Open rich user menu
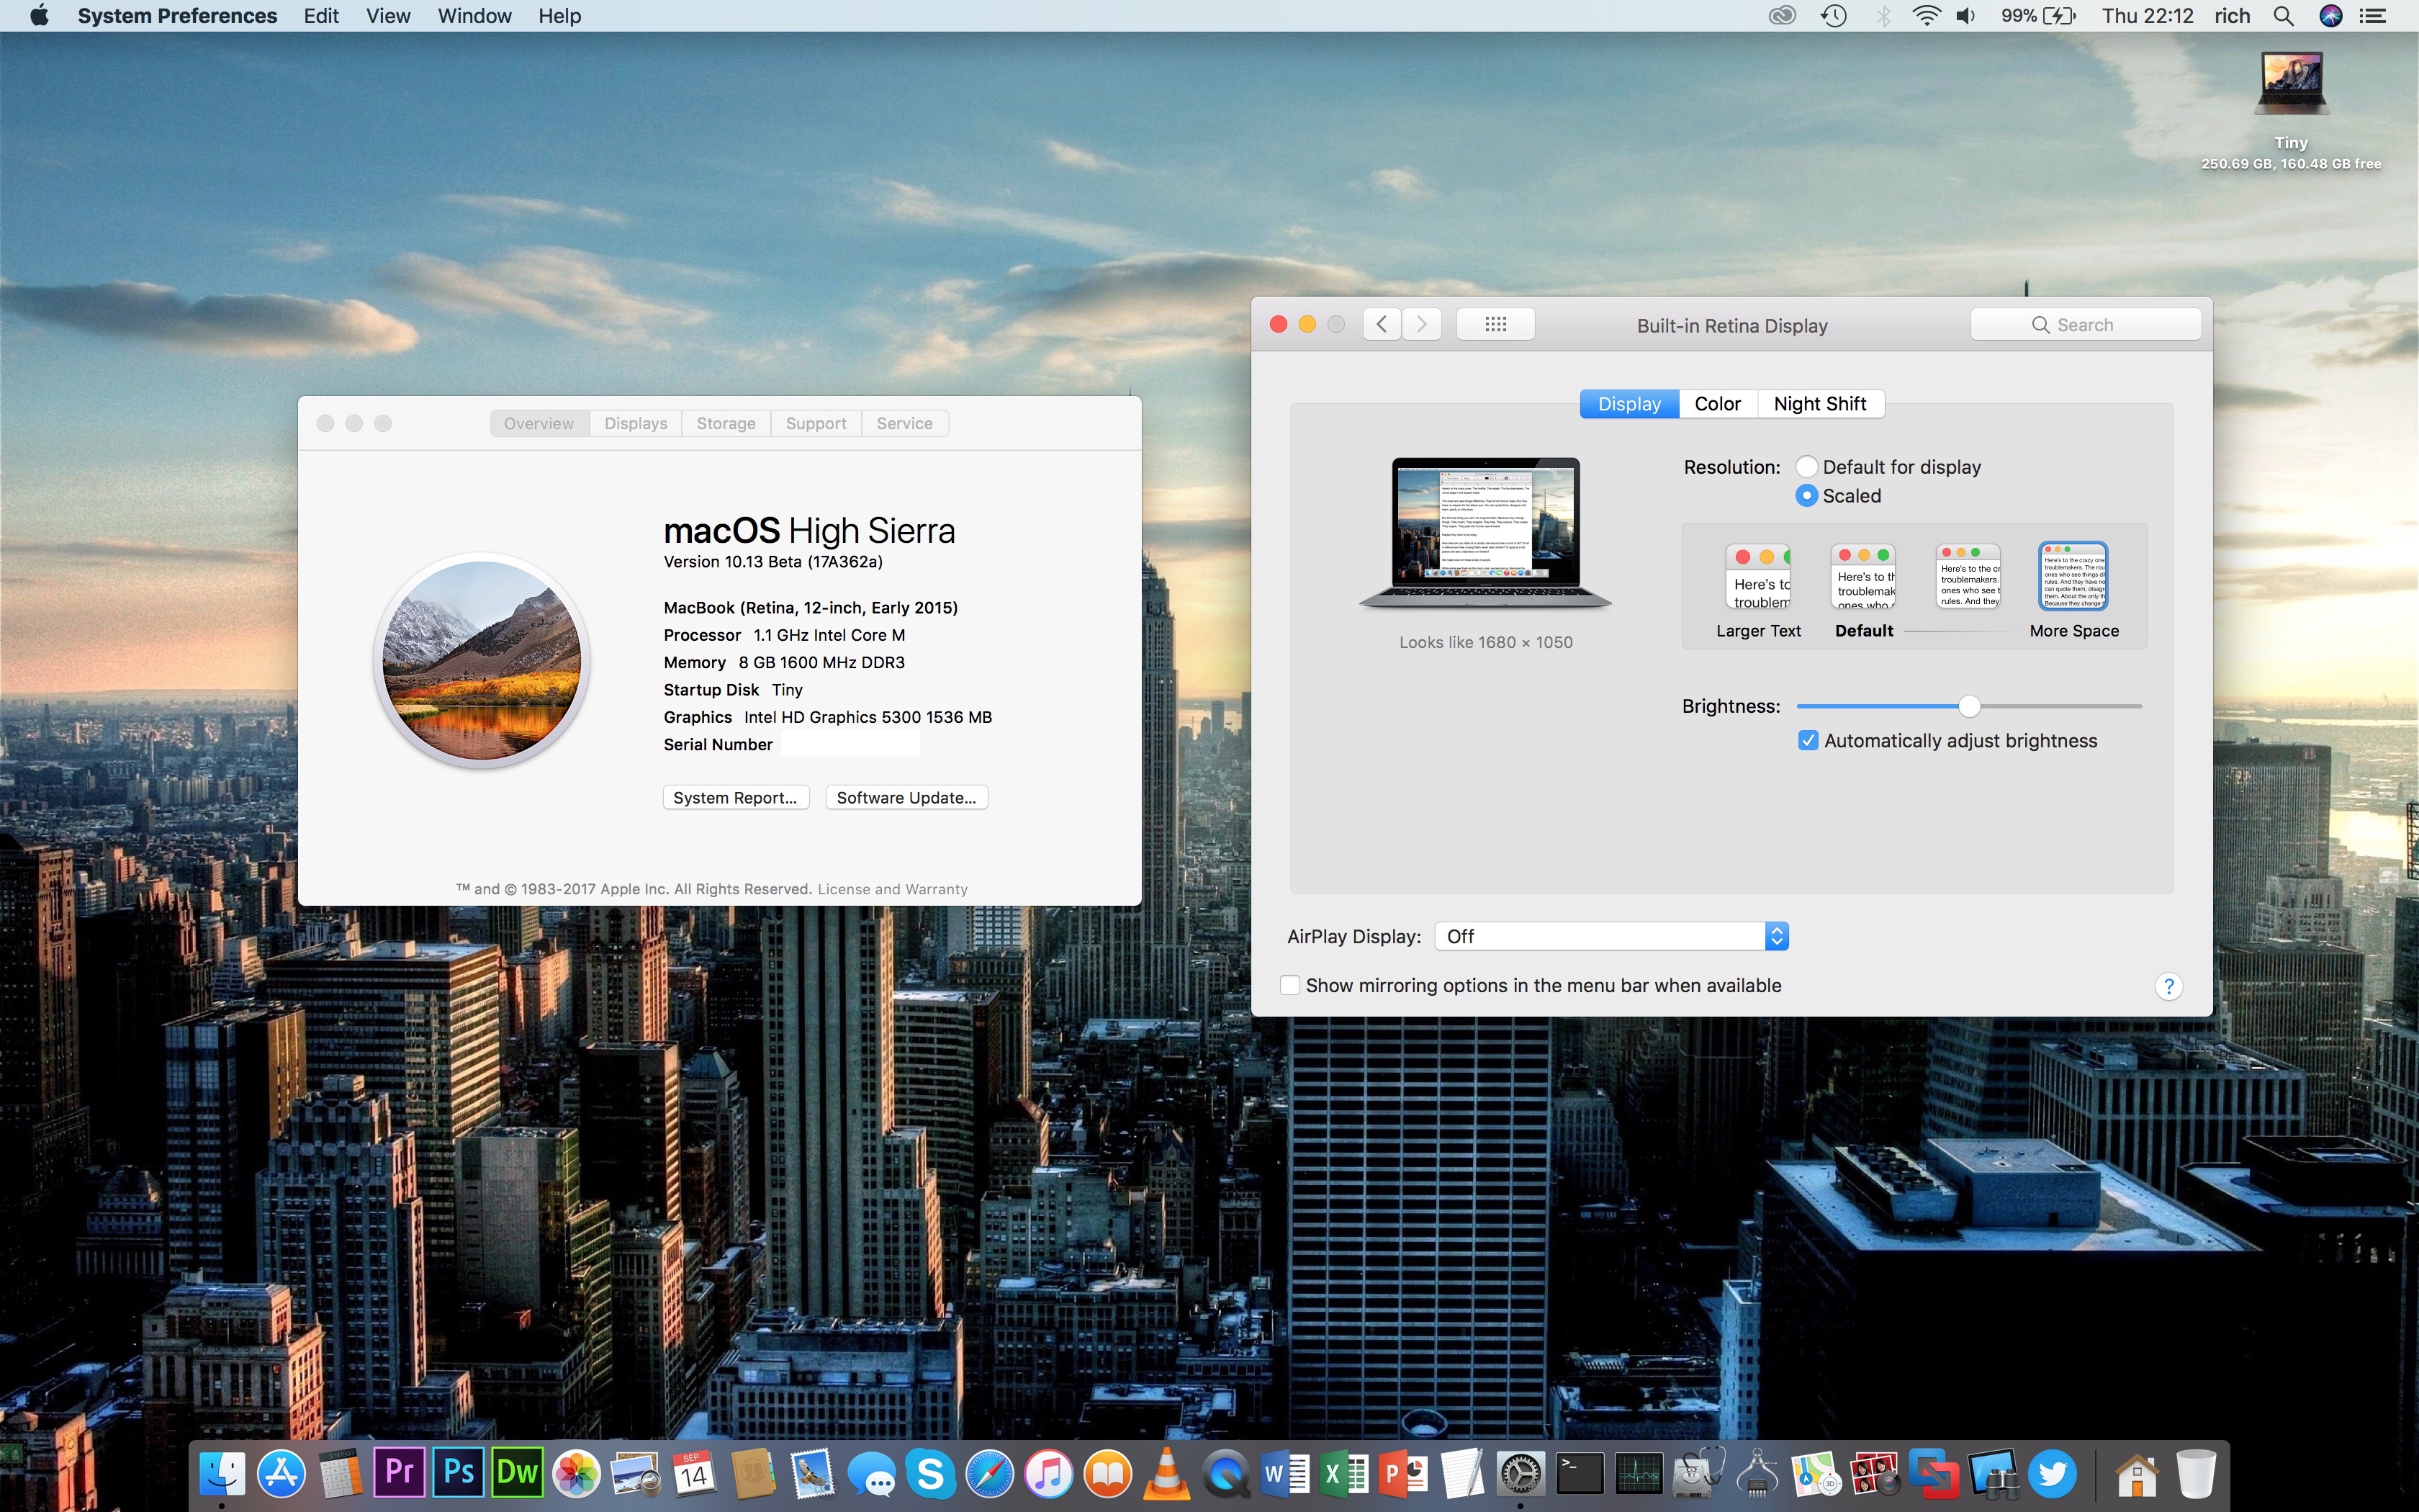 2232,16
